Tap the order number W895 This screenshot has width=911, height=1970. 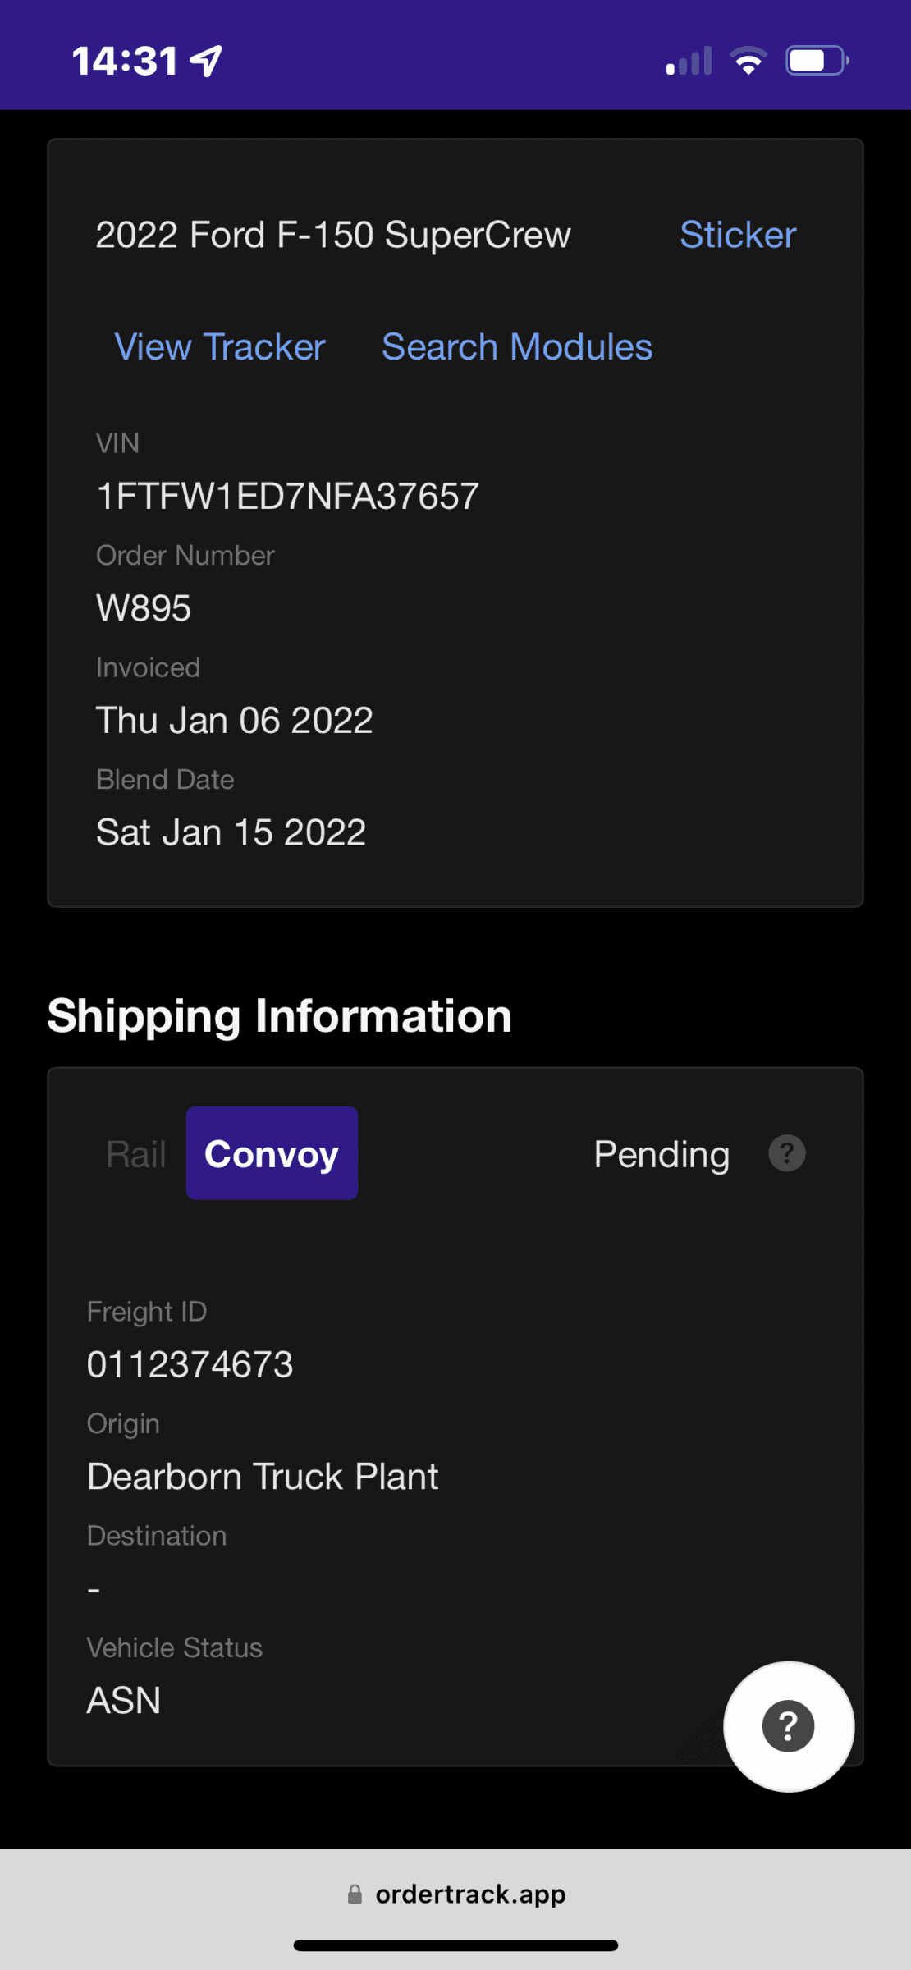pos(144,608)
